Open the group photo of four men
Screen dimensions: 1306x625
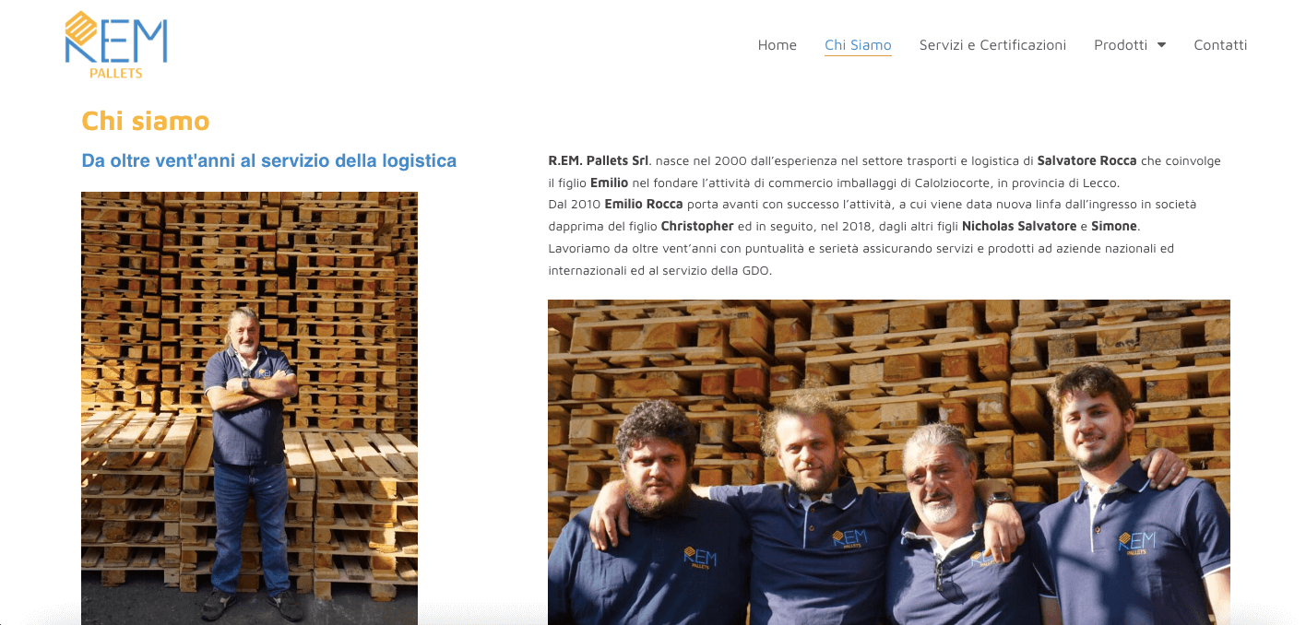click(x=889, y=462)
